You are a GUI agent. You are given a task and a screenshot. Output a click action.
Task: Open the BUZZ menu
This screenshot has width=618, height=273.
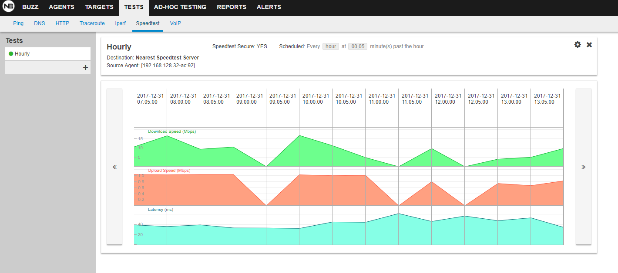pos(30,7)
